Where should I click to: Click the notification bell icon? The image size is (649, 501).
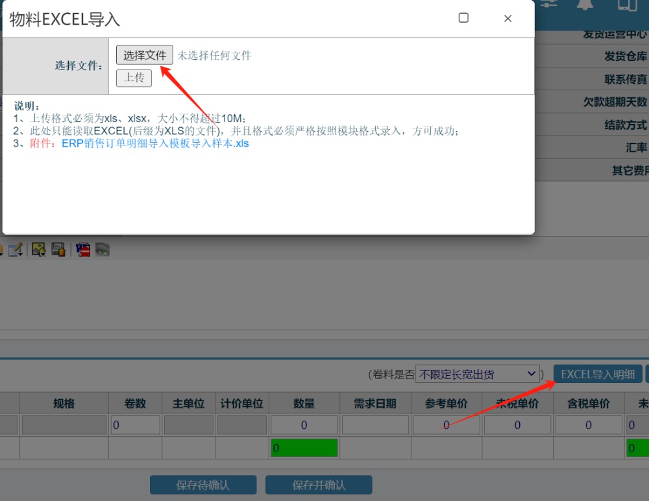coord(585,4)
